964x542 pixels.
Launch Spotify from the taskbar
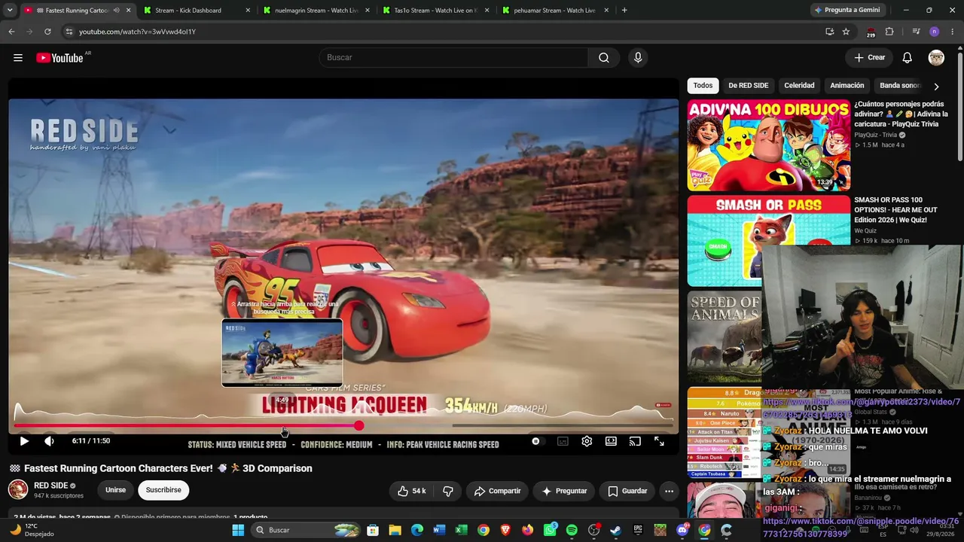pos(572,530)
